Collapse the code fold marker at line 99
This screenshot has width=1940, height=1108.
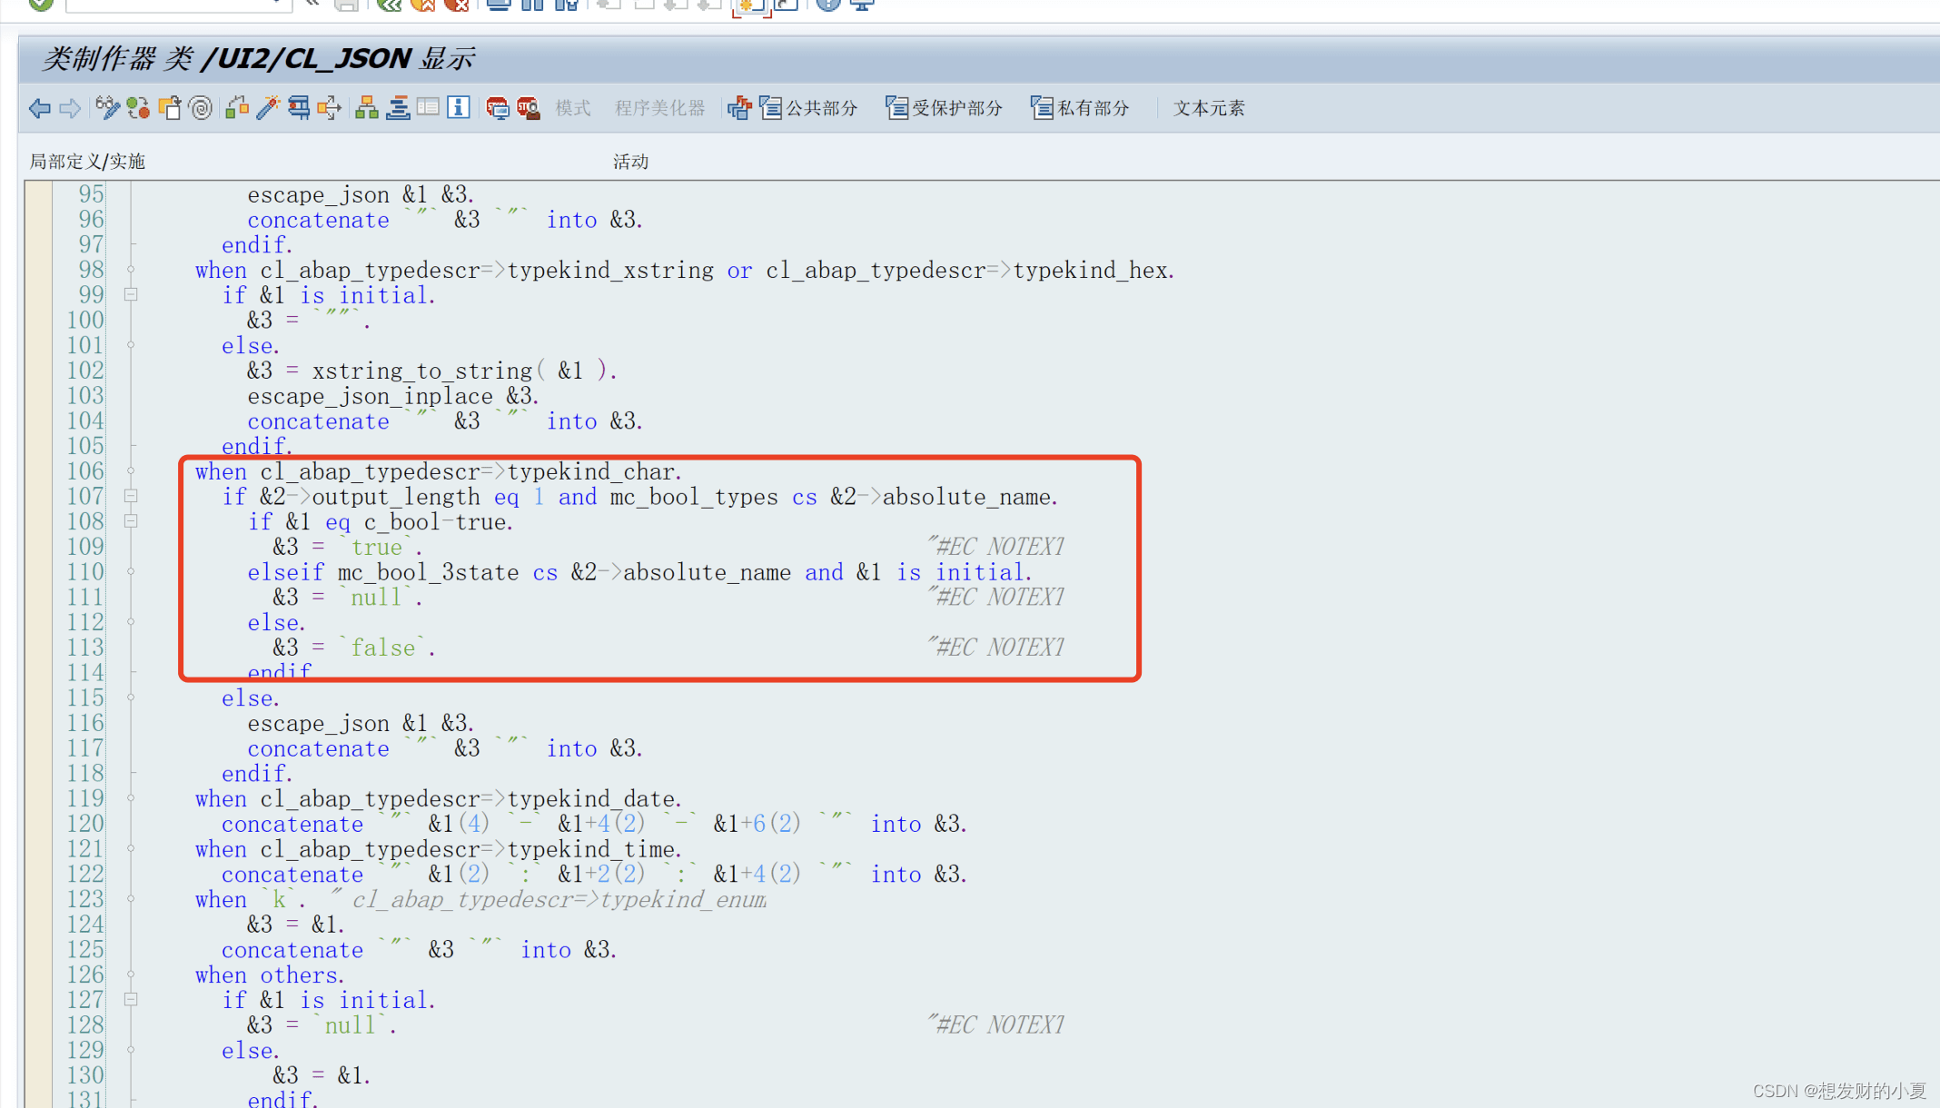(x=131, y=294)
